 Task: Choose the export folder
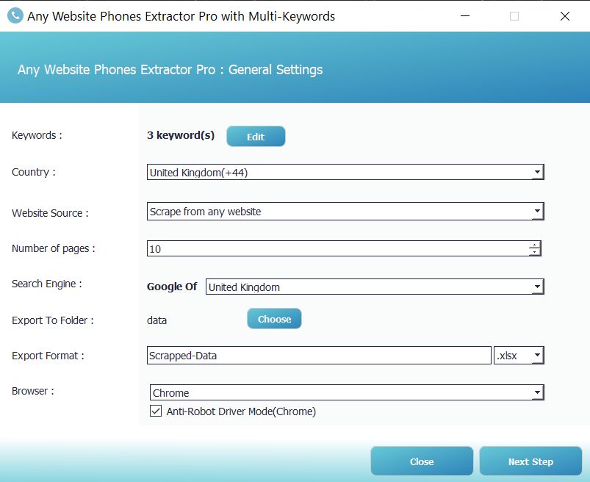(x=274, y=319)
